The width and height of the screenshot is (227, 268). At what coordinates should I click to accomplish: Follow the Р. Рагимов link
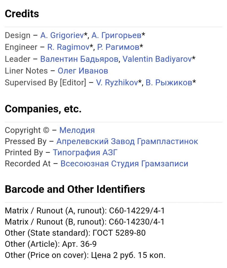(118, 47)
